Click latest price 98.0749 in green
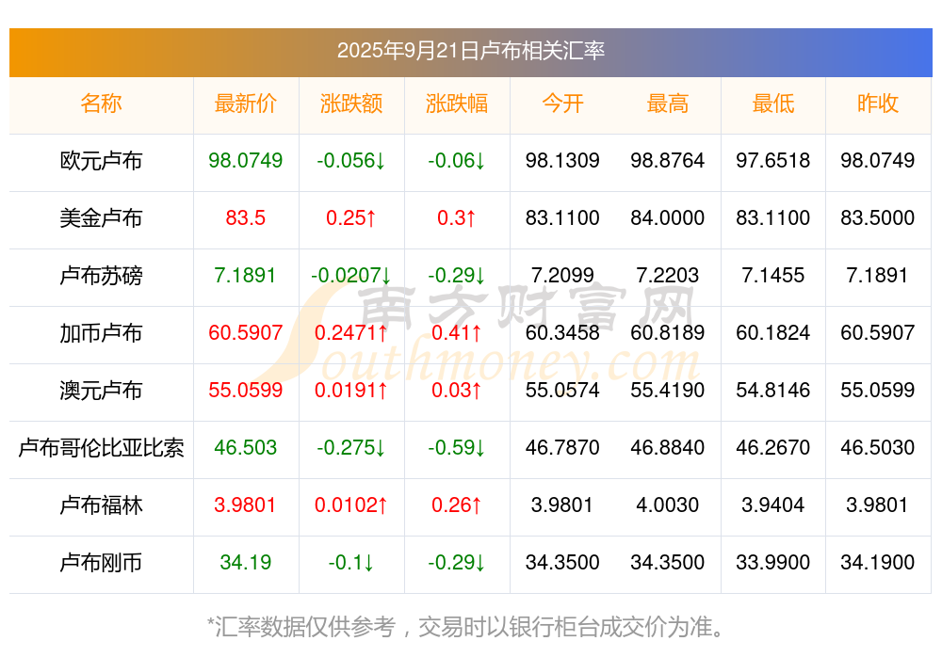The height and width of the screenshot is (657, 942). pyautogui.click(x=246, y=160)
